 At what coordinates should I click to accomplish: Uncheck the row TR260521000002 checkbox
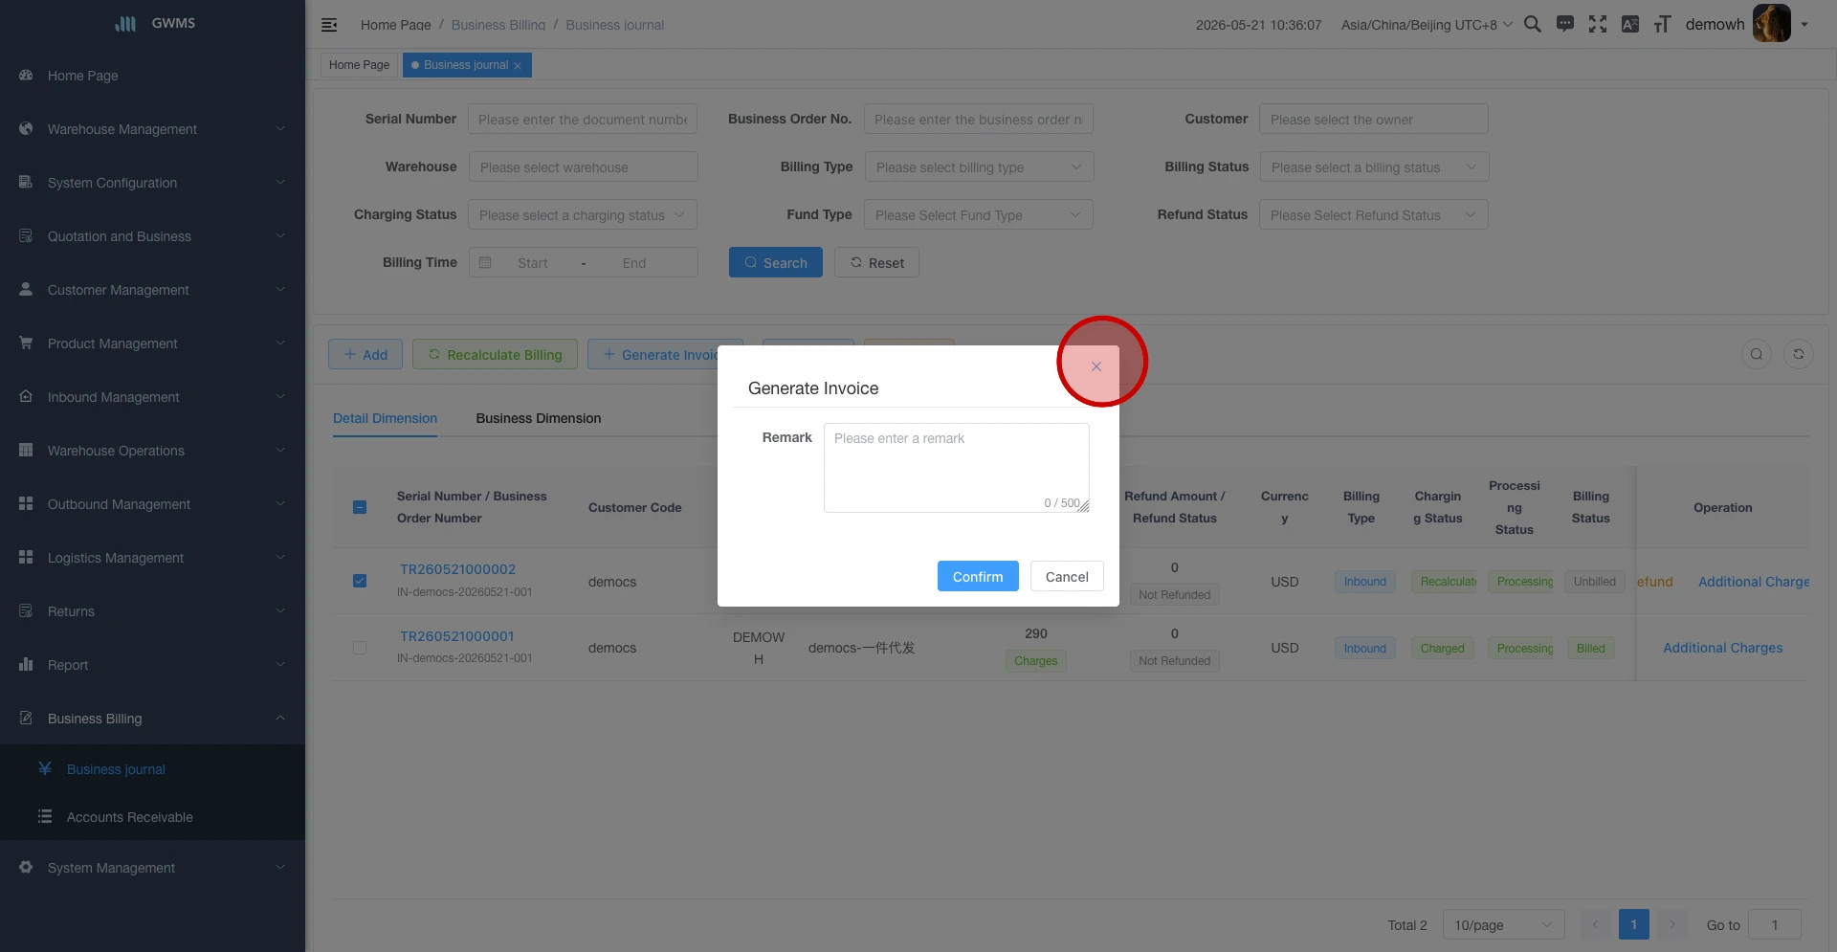coord(360,581)
